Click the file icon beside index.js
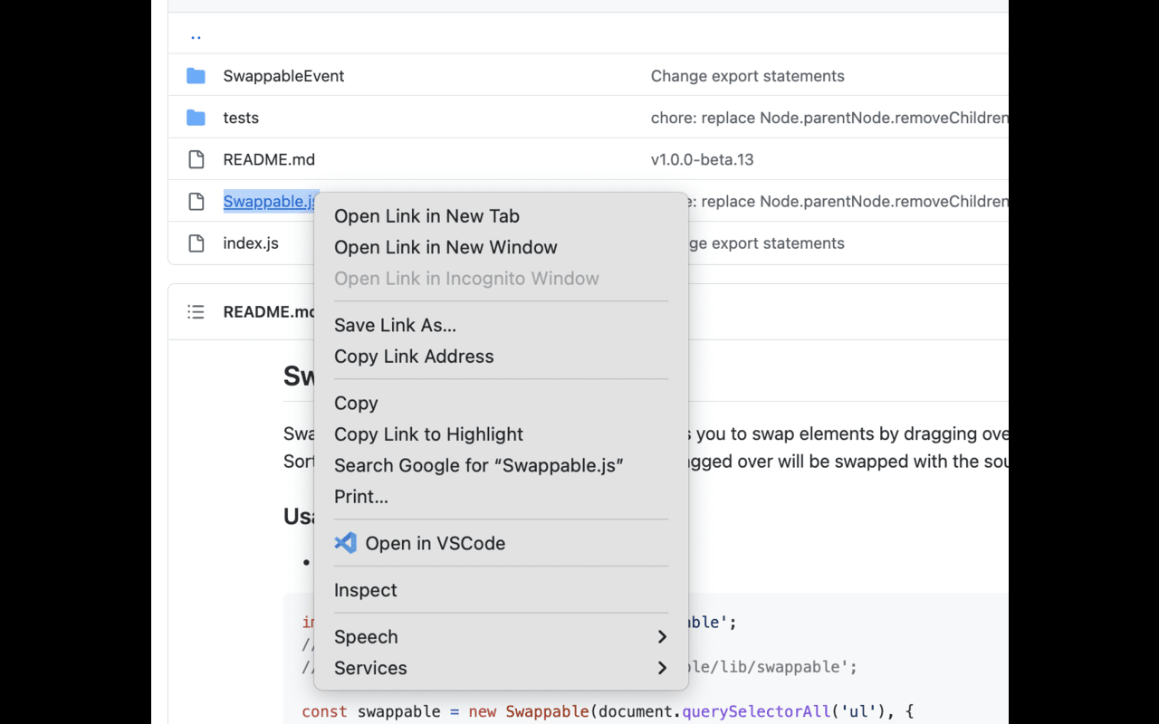 point(196,243)
